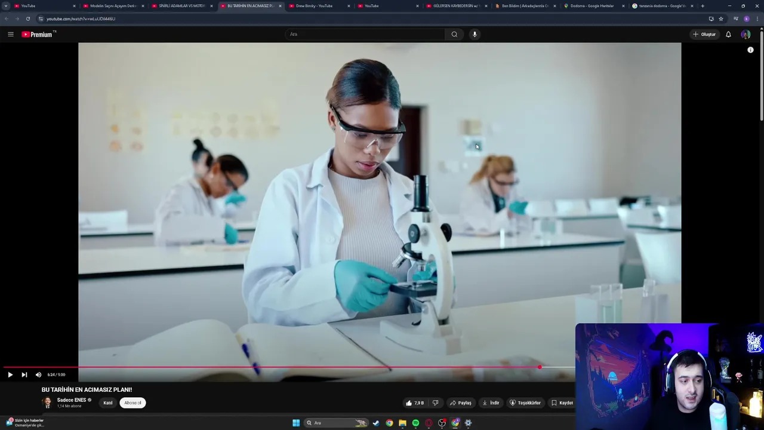764x430 pixels.
Task: Open the Windows Start menu
Action: pyautogui.click(x=296, y=423)
